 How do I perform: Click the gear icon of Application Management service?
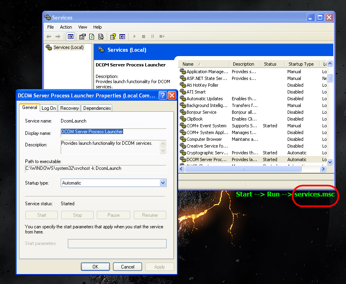coord(183,71)
